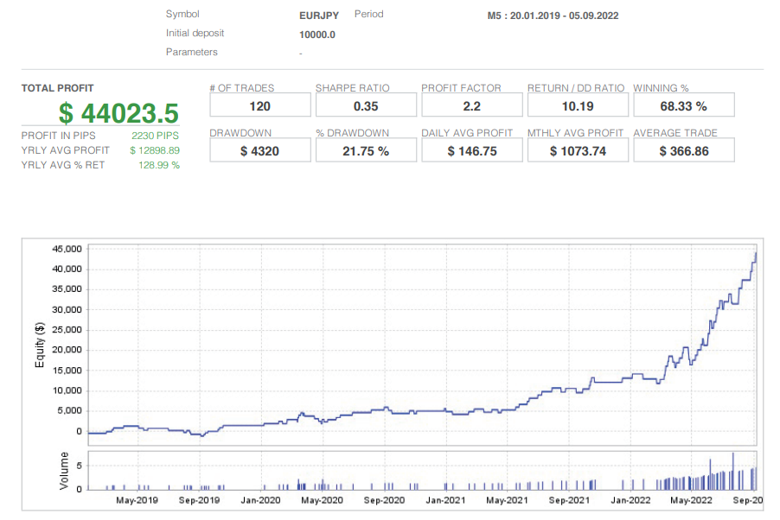Image resolution: width=780 pixels, height=520 pixels.
Task: Select the Drawdown value $ 4320
Action: (259, 151)
